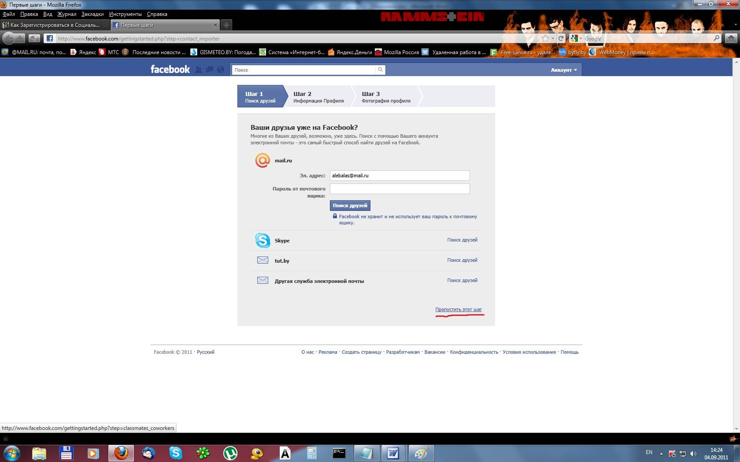This screenshot has height=462, width=740.
Task: Open the messages icon in Facebook header
Action: pos(210,70)
